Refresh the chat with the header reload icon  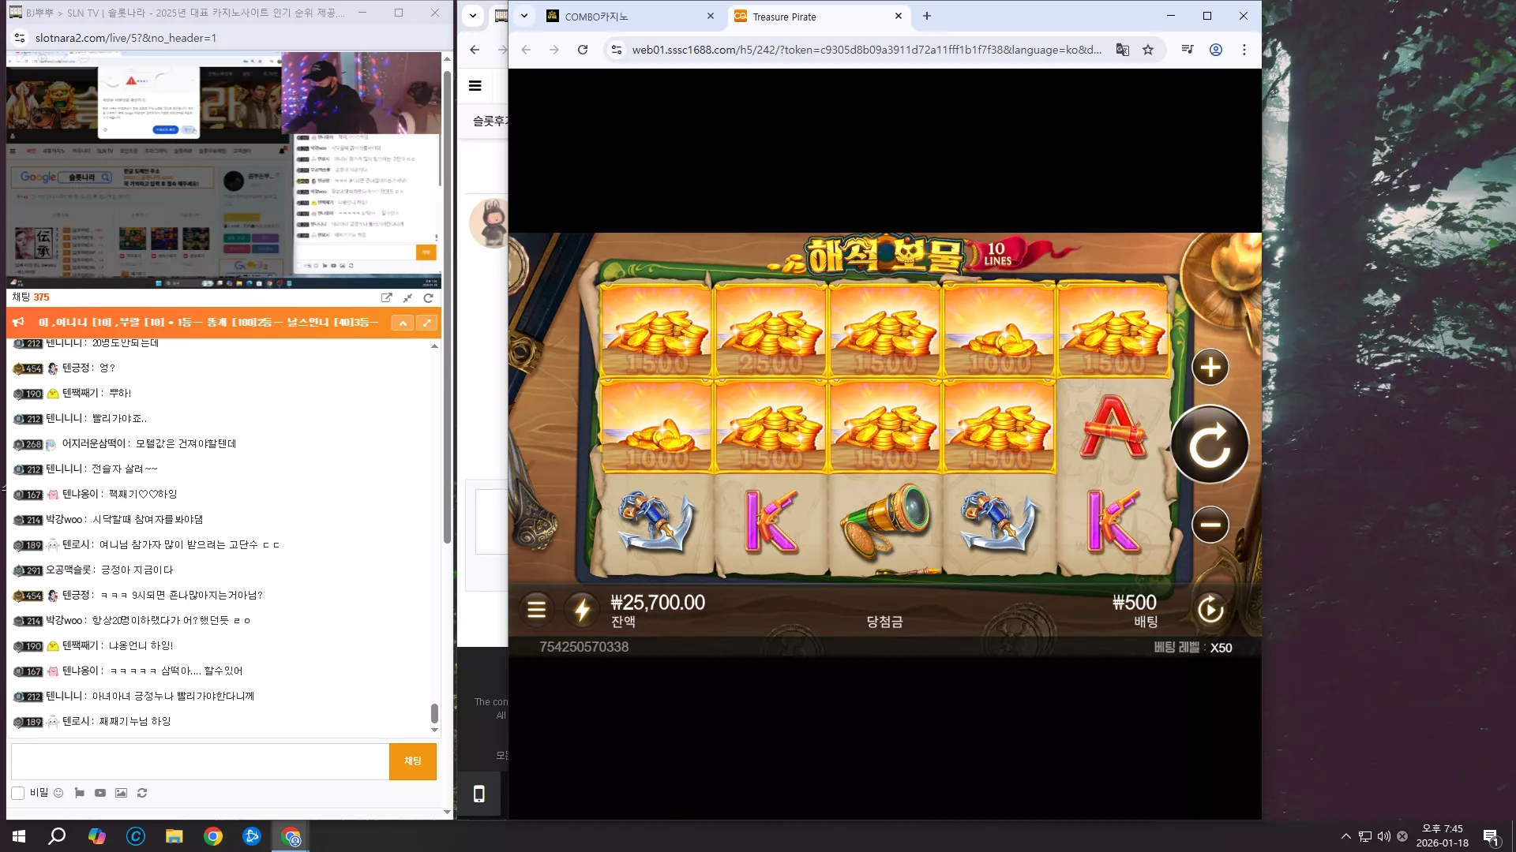click(x=428, y=297)
